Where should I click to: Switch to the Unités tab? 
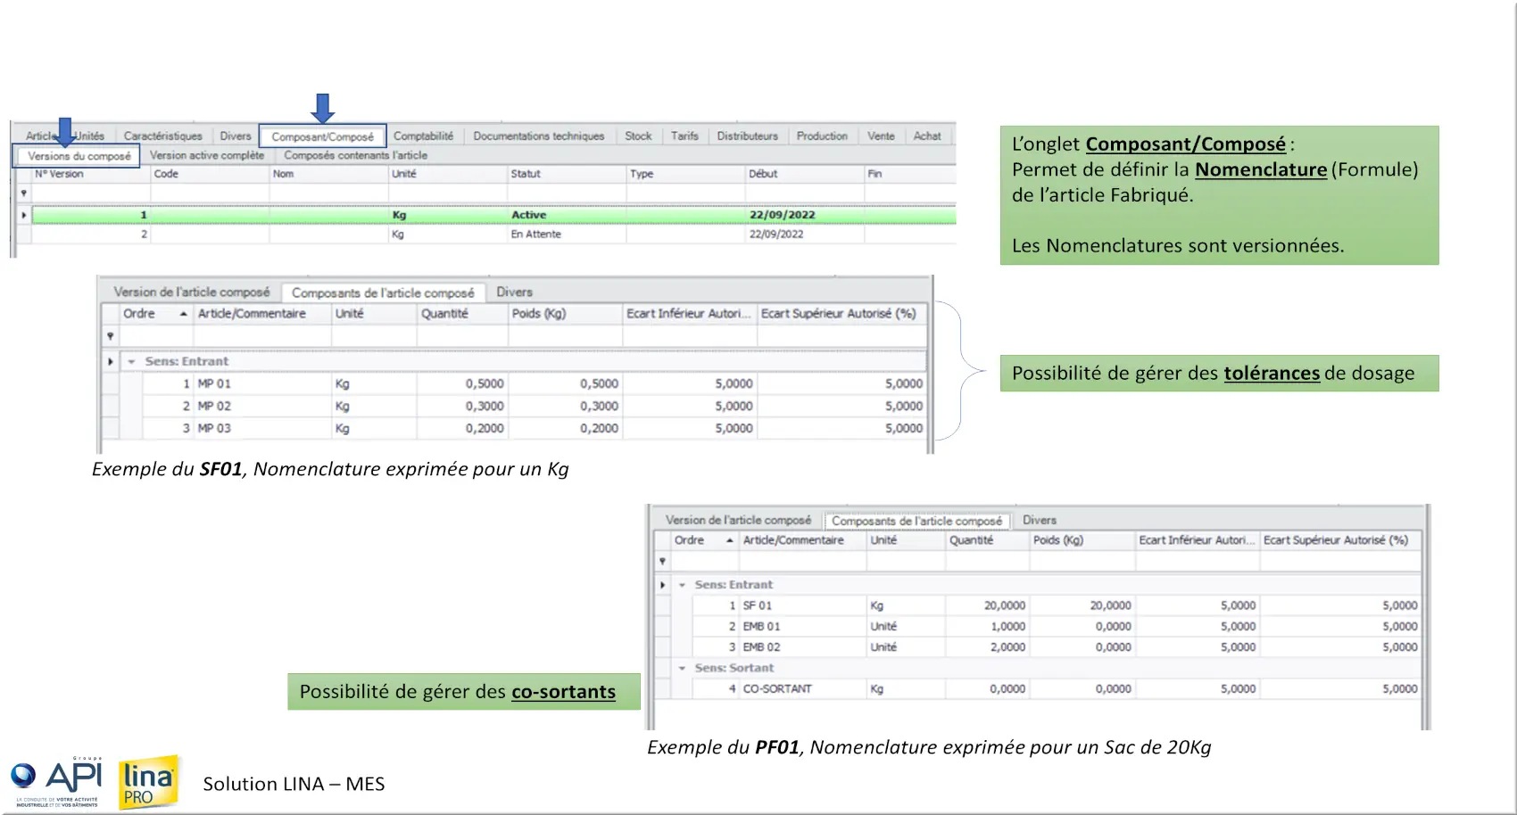coord(88,136)
